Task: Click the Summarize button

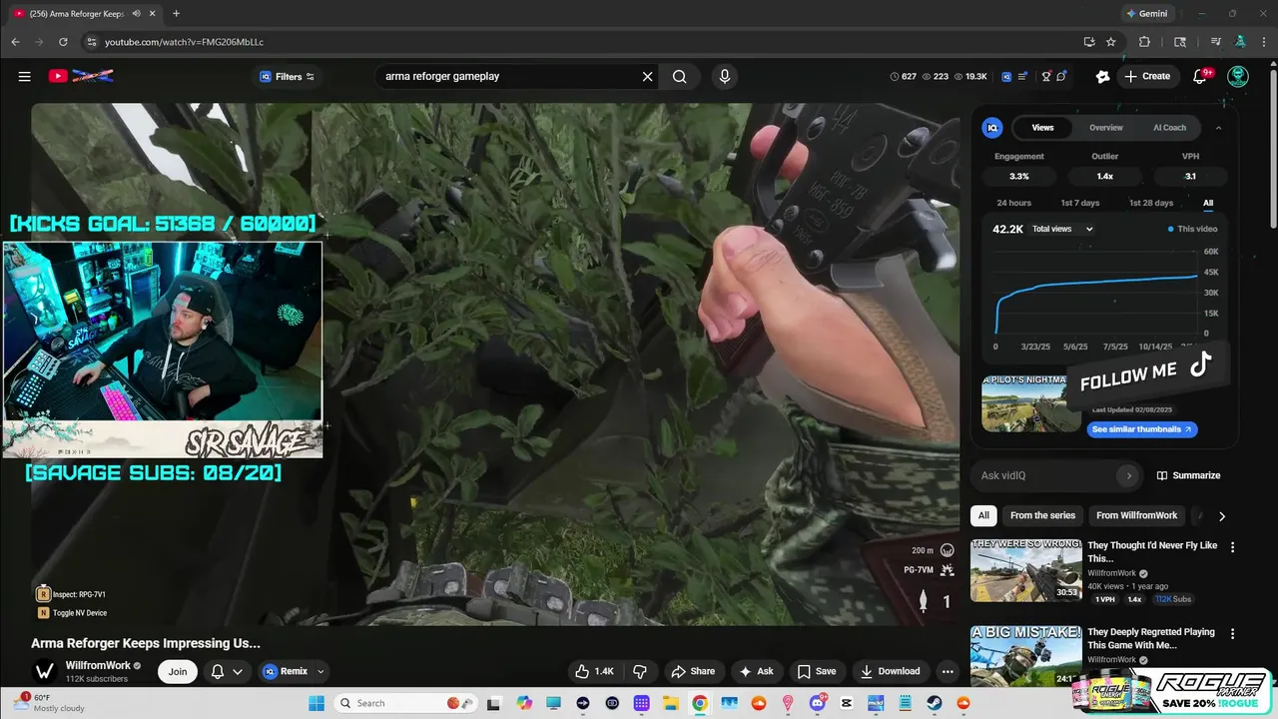Action: [x=1188, y=475]
